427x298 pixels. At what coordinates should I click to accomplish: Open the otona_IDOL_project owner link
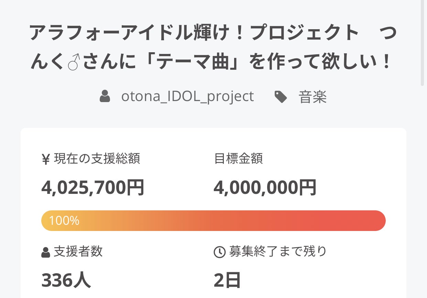click(187, 97)
